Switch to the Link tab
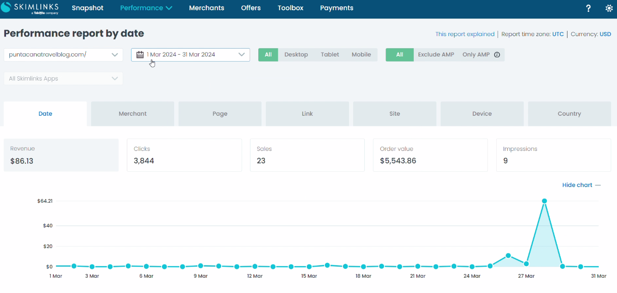The image size is (617, 293). coord(307,114)
